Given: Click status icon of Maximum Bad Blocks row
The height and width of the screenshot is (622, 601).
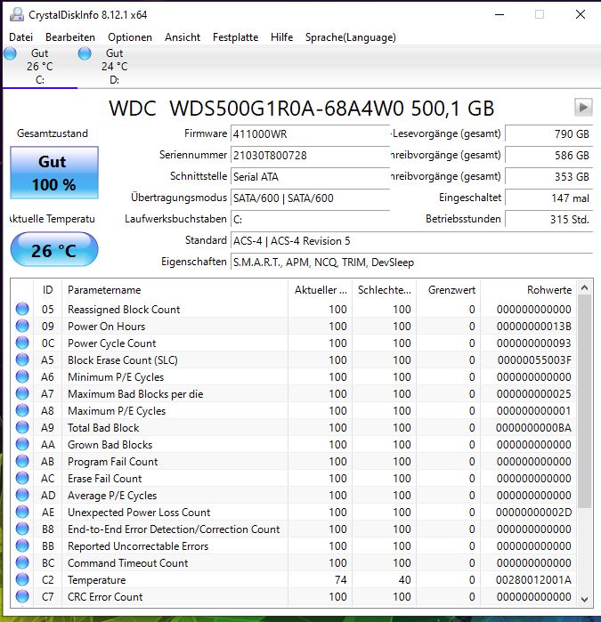Looking at the screenshot, I should 22,393.
